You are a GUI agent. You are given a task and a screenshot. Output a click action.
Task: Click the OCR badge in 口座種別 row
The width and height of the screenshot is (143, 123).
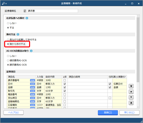(x=33, y=105)
